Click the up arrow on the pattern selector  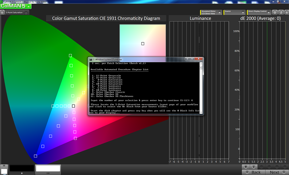click(4, 166)
